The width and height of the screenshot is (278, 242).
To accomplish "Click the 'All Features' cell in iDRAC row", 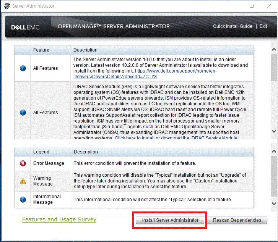I will click(x=46, y=113).
